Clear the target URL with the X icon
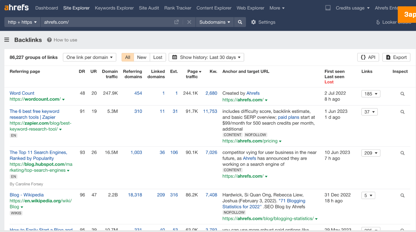Image resolution: width=416 pixels, height=232 pixels. (190, 22)
